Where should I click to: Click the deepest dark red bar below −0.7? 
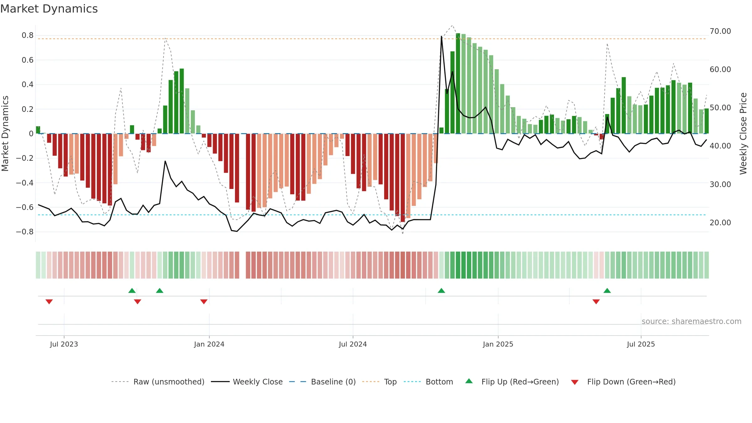tap(403, 178)
